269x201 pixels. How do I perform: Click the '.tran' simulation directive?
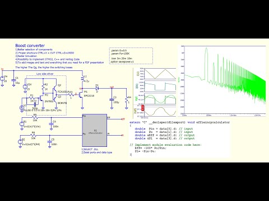pos(121,59)
